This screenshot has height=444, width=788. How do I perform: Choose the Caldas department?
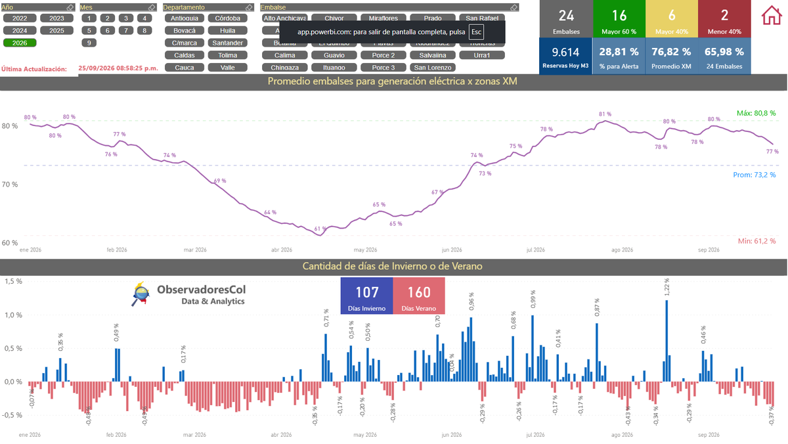(x=185, y=55)
